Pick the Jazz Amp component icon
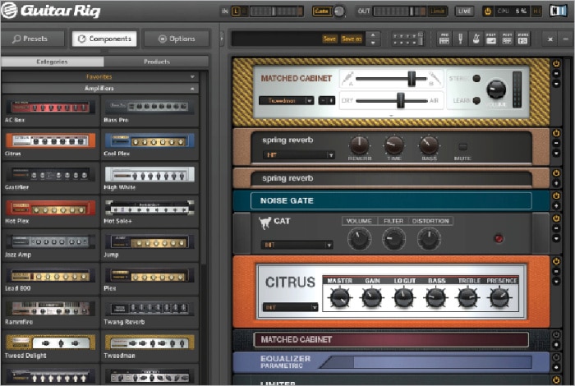The image size is (575, 386). (49, 241)
